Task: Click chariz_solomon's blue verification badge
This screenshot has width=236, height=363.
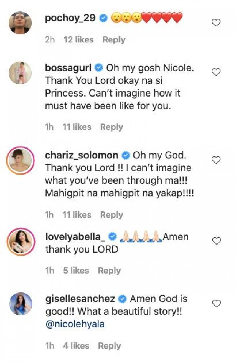Action: pyautogui.click(x=125, y=155)
